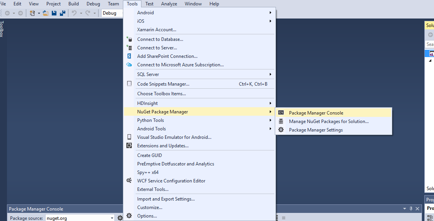Open the Package source nuget.org dropdown
Viewport: 434px width, 221px height.
[x=80, y=218]
